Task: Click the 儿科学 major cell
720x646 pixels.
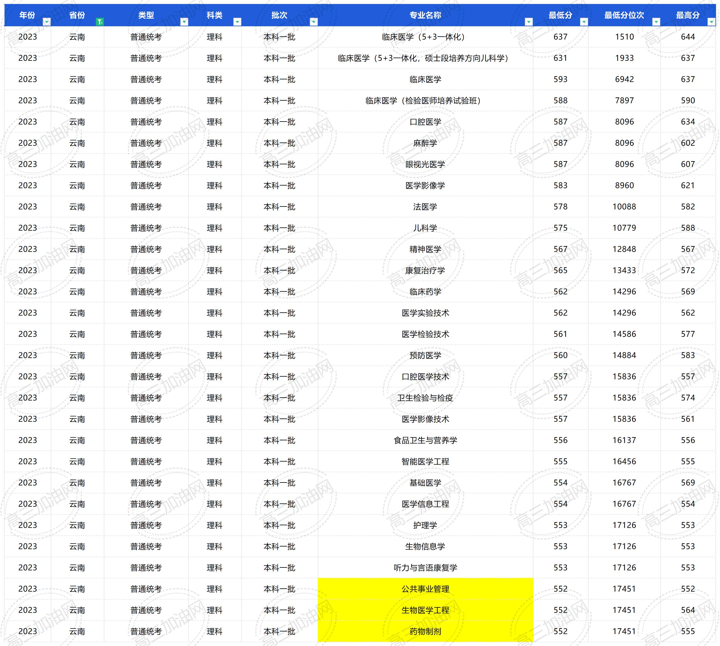Action: pos(425,228)
